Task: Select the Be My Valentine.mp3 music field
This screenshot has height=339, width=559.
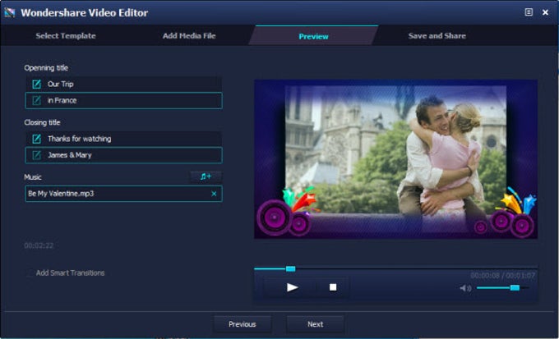Action: [123, 194]
